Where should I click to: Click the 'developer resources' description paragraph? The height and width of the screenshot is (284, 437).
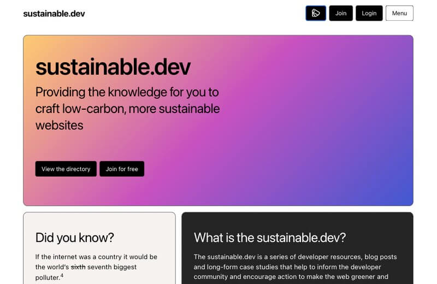(x=295, y=267)
